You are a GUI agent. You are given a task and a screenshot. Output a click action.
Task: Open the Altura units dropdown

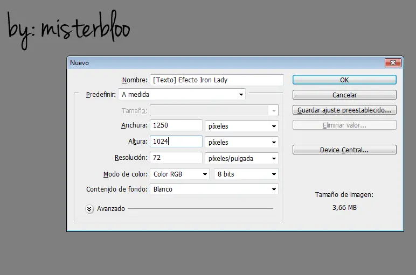(241, 142)
